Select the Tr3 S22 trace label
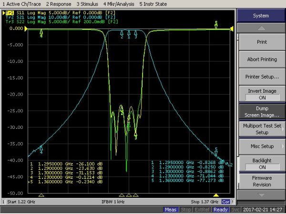The image size is (286, 214). point(61,22)
